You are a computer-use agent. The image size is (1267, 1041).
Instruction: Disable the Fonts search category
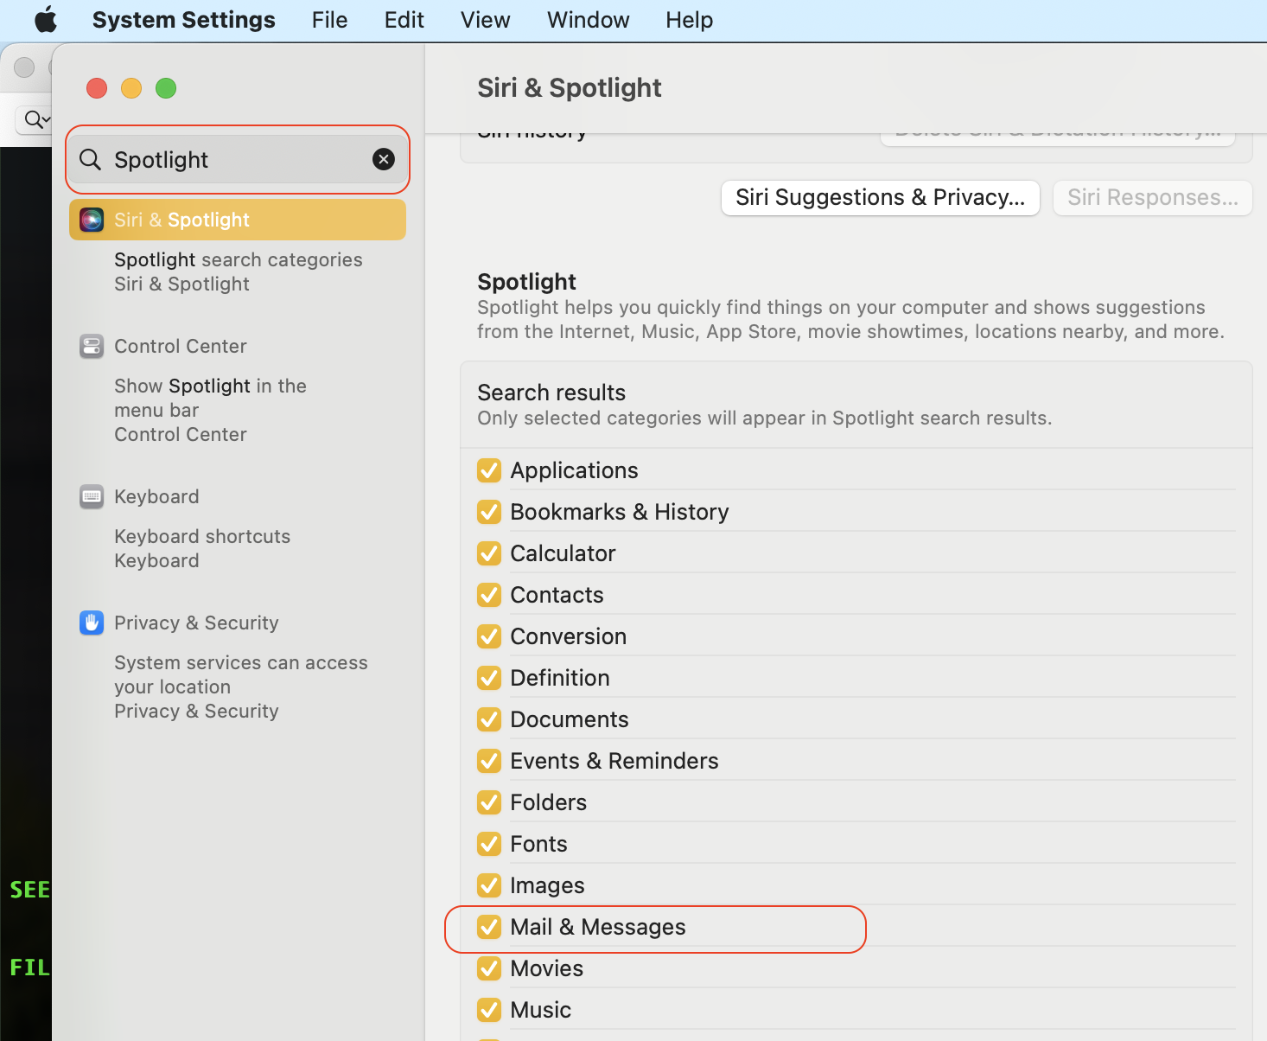pos(488,843)
